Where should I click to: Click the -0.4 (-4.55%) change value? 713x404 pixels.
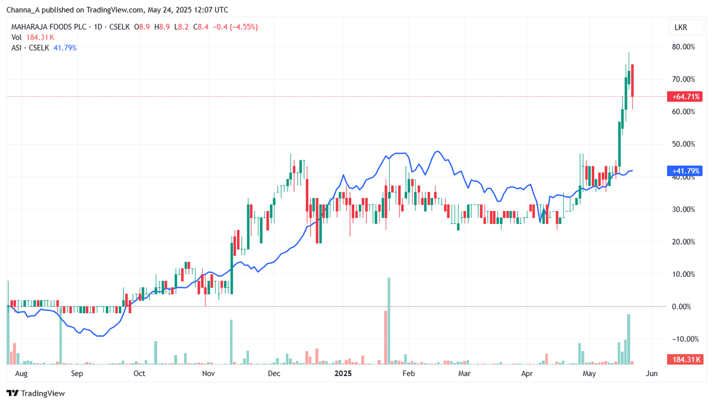235,27
